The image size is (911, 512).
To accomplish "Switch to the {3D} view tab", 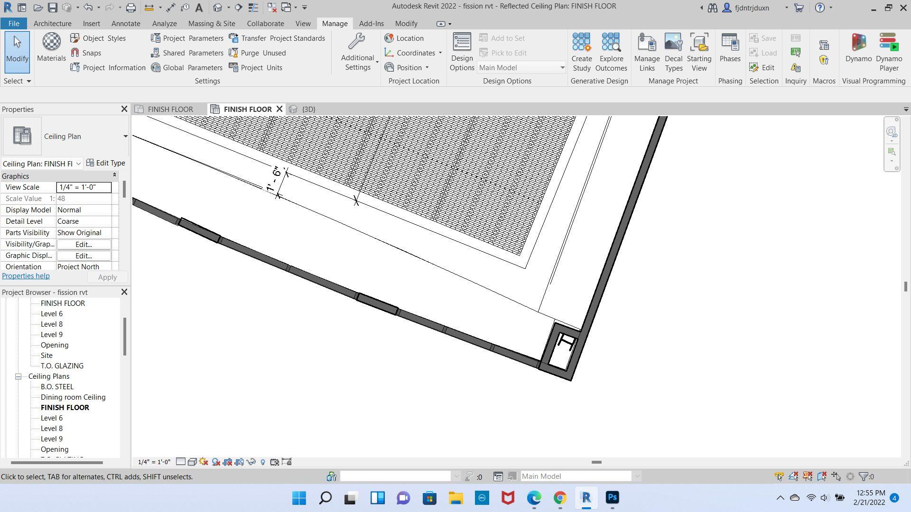I will click(308, 109).
